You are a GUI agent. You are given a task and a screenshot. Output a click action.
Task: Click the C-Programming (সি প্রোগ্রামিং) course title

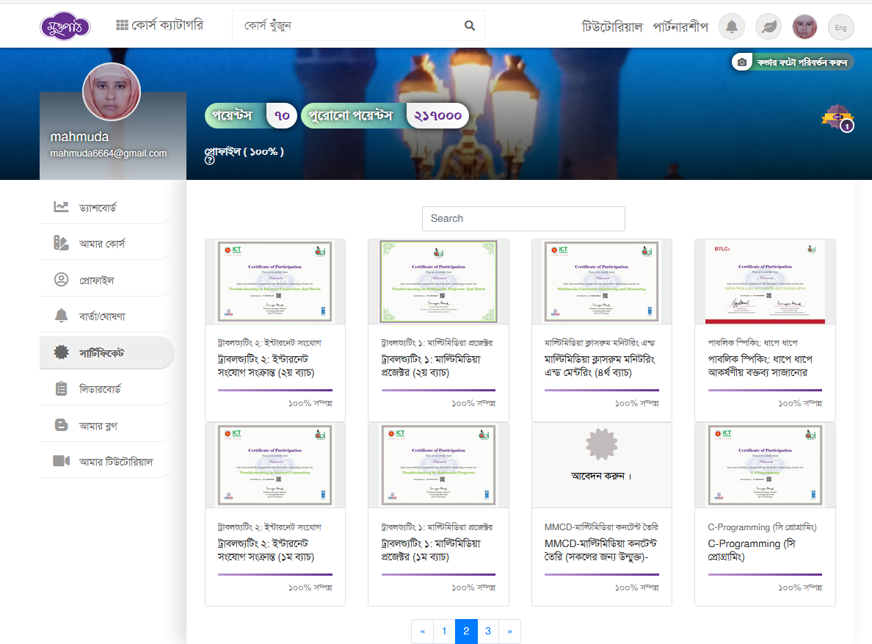tap(752, 550)
